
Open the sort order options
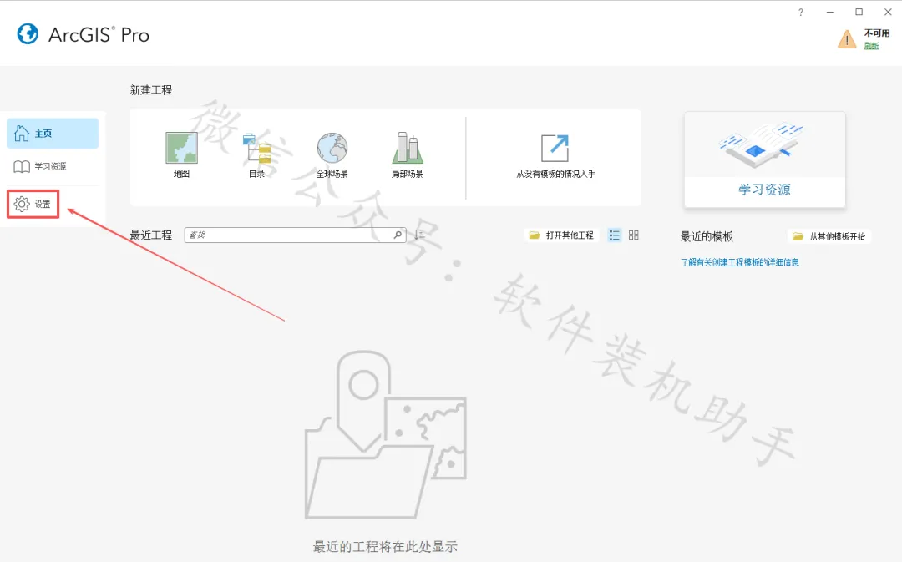(x=419, y=235)
